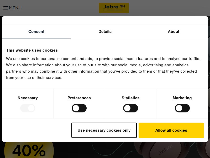This screenshot has width=210, height=158.
Task: Click Allow all cookies button
Action: click(171, 130)
